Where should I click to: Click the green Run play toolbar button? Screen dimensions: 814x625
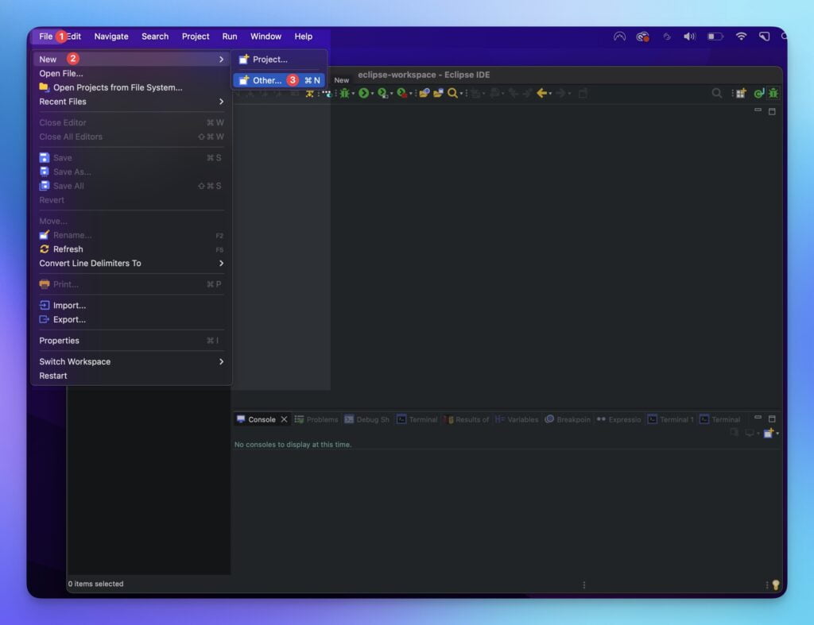click(364, 94)
